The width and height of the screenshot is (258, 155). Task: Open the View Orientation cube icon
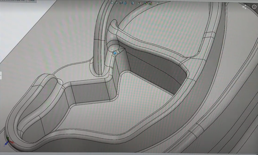tap(126, 3)
